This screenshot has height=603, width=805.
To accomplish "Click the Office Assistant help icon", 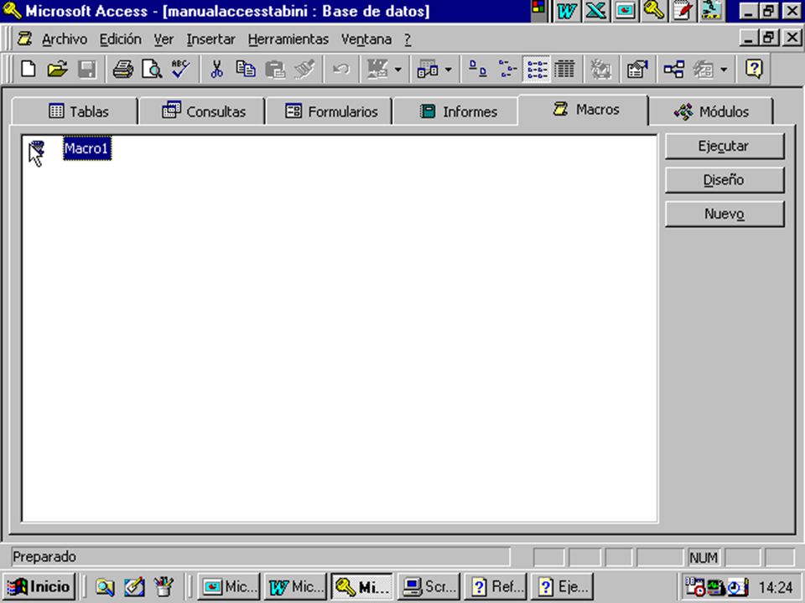I will [754, 69].
